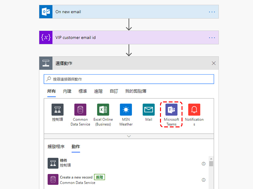
Task: Show info for Create a new record
Action: point(204,180)
